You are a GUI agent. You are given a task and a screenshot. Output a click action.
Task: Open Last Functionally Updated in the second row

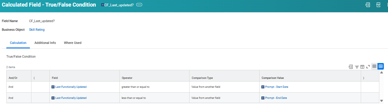pyautogui.click(x=71, y=98)
